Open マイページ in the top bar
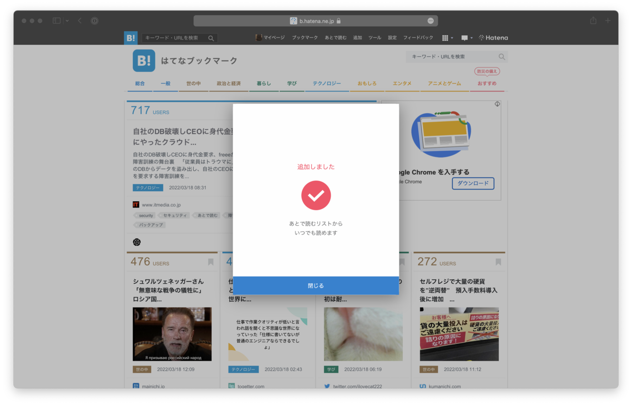This screenshot has width=632, height=405. coord(270,37)
